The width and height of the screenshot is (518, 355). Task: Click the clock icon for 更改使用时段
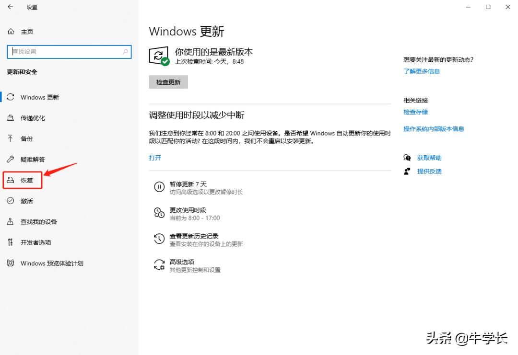[159, 213]
